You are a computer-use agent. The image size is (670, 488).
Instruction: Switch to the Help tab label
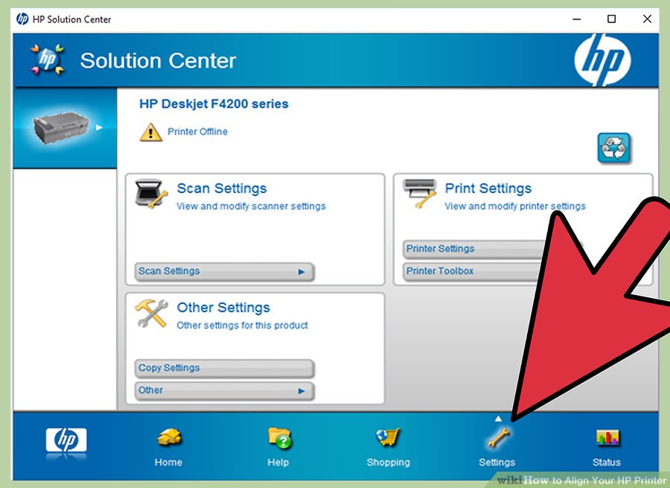tap(278, 463)
